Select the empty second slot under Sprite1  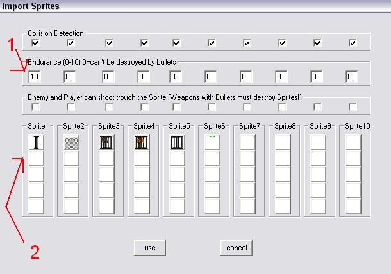tap(36, 158)
